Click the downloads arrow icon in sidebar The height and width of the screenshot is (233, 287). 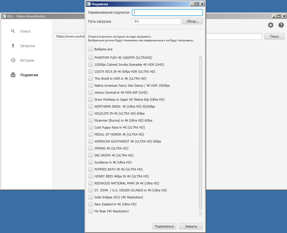coord(13,46)
